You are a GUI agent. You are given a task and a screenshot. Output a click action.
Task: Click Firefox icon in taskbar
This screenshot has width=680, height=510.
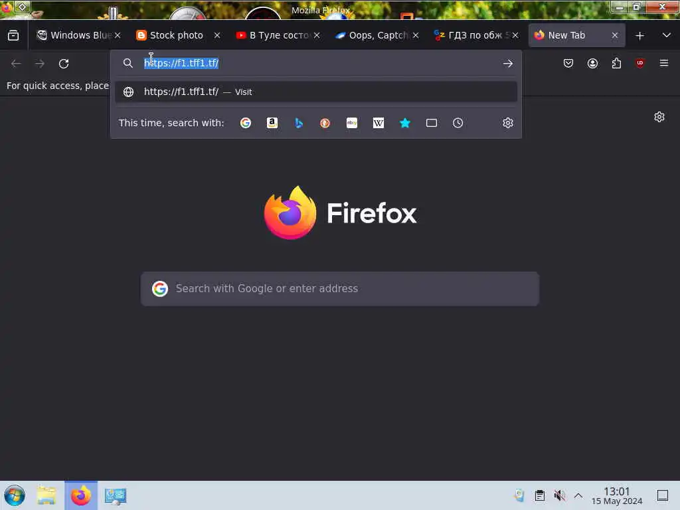tap(81, 495)
